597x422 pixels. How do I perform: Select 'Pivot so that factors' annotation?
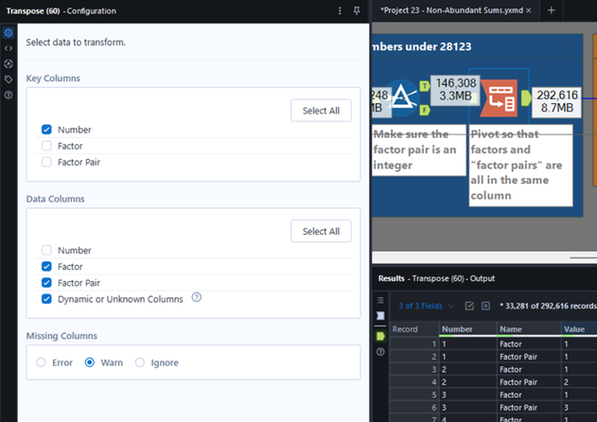[520, 166]
